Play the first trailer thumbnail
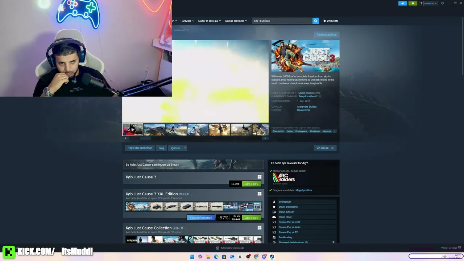The height and width of the screenshot is (261, 464). point(133,129)
